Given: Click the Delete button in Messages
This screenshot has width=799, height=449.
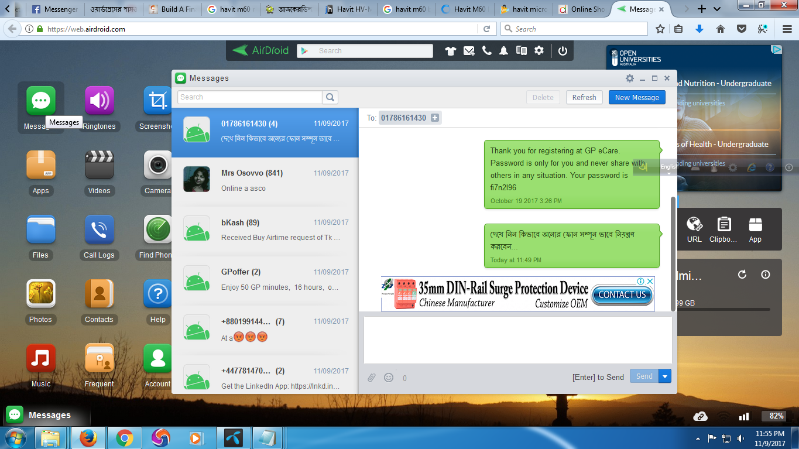Looking at the screenshot, I should [543, 97].
